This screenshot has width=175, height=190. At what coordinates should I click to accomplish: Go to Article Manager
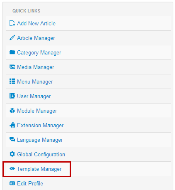coord(36,38)
